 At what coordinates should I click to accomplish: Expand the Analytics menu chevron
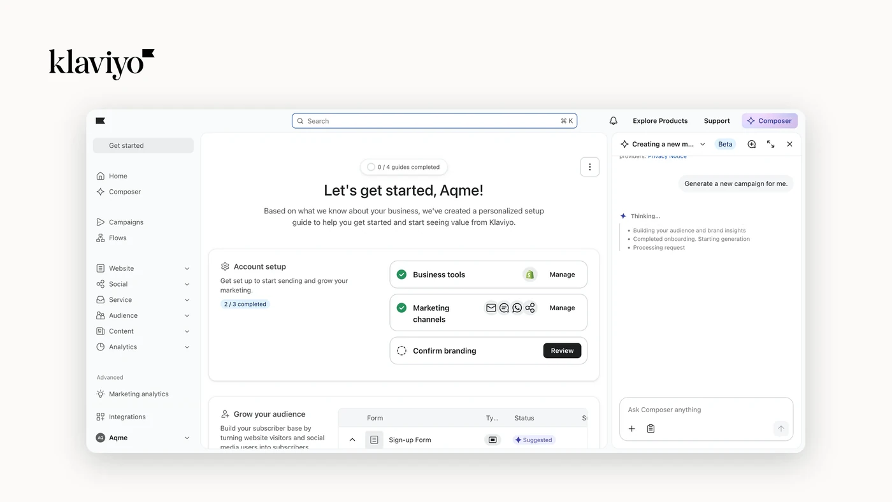[x=187, y=347]
